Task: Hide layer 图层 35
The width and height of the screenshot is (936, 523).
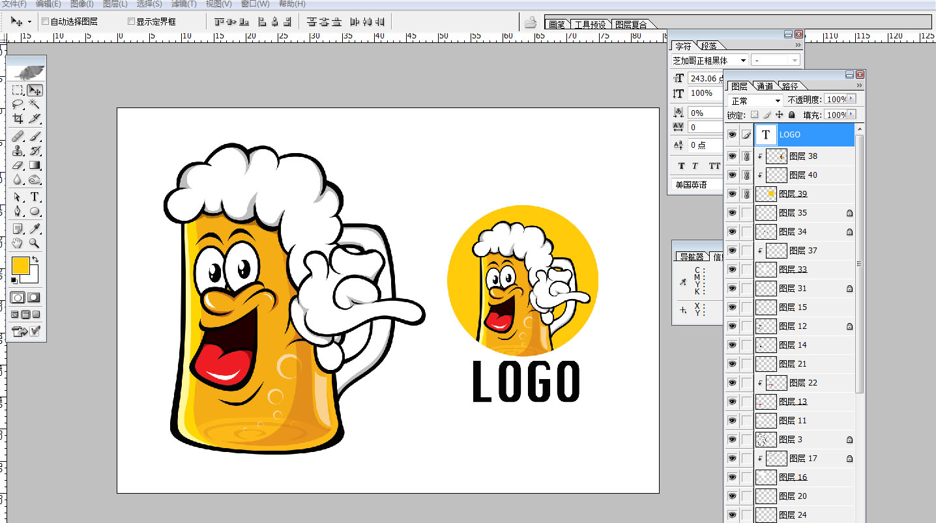Action: click(x=732, y=213)
